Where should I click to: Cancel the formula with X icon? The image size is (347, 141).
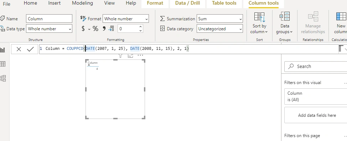[19, 49]
